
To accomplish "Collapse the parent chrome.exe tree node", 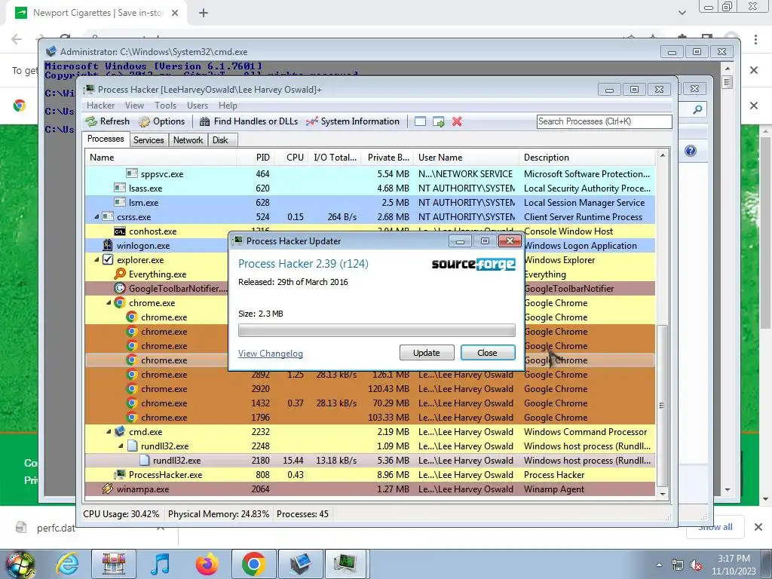I will (109, 302).
